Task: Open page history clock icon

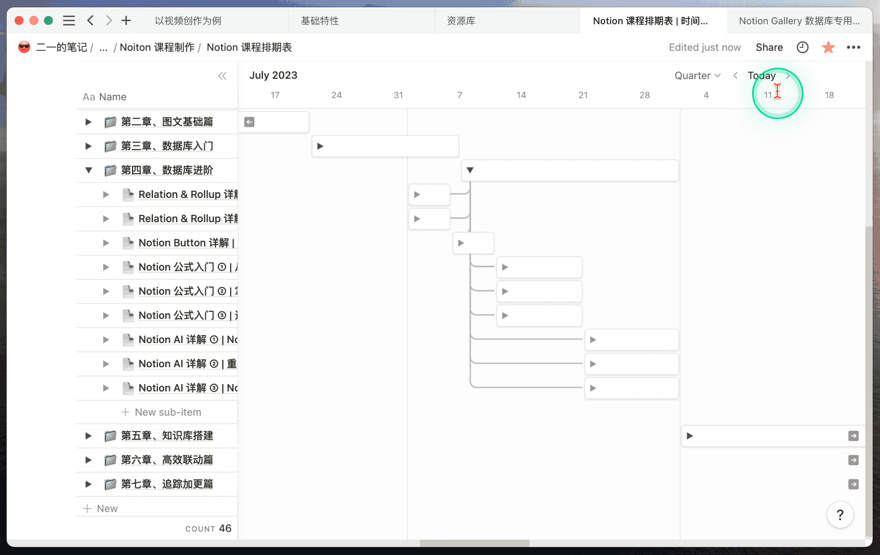Action: coord(803,47)
